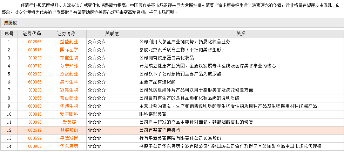Select text 眼科整形美容
Image resolution: width=344 pixels, height=152 pixels.
click(153, 114)
